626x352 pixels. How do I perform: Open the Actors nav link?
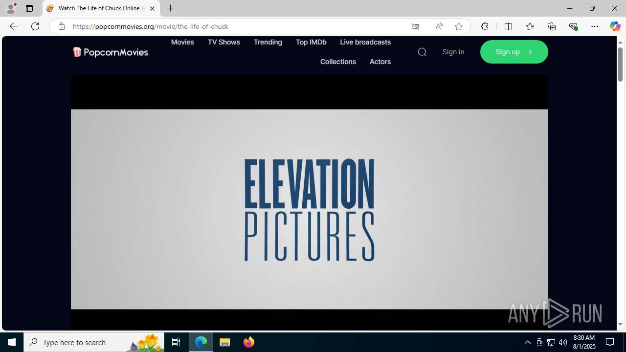pos(380,62)
